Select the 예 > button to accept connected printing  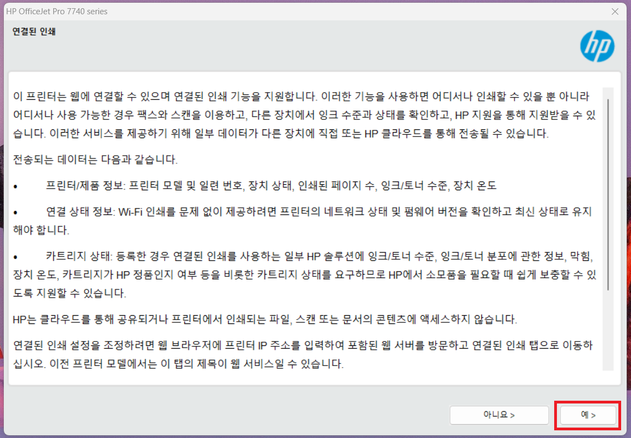[x=588, y=415]
